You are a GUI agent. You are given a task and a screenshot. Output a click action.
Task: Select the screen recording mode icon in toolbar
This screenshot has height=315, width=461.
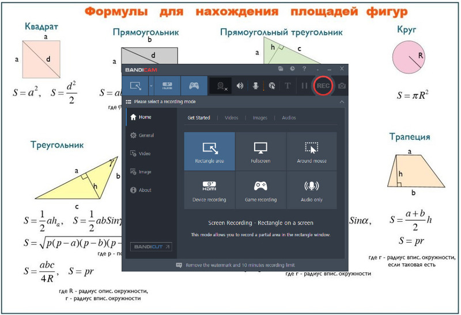[x=135, y=86]
